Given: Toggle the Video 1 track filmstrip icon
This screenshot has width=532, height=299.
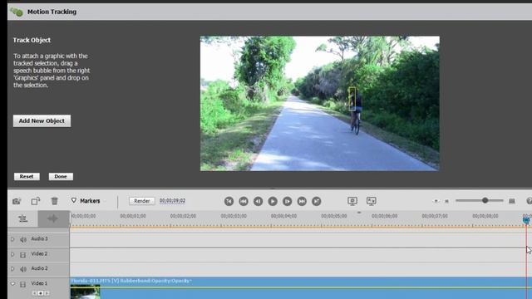Looking at the screenshot, I should (x=22, y=284).
